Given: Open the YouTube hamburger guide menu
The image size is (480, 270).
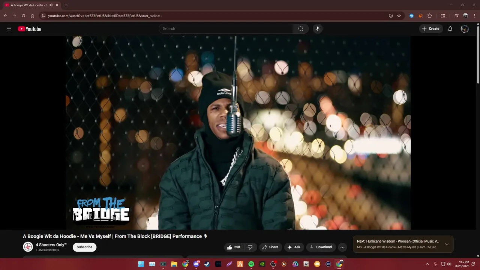Looking at the screenshot, I should (x=9, y=29).
